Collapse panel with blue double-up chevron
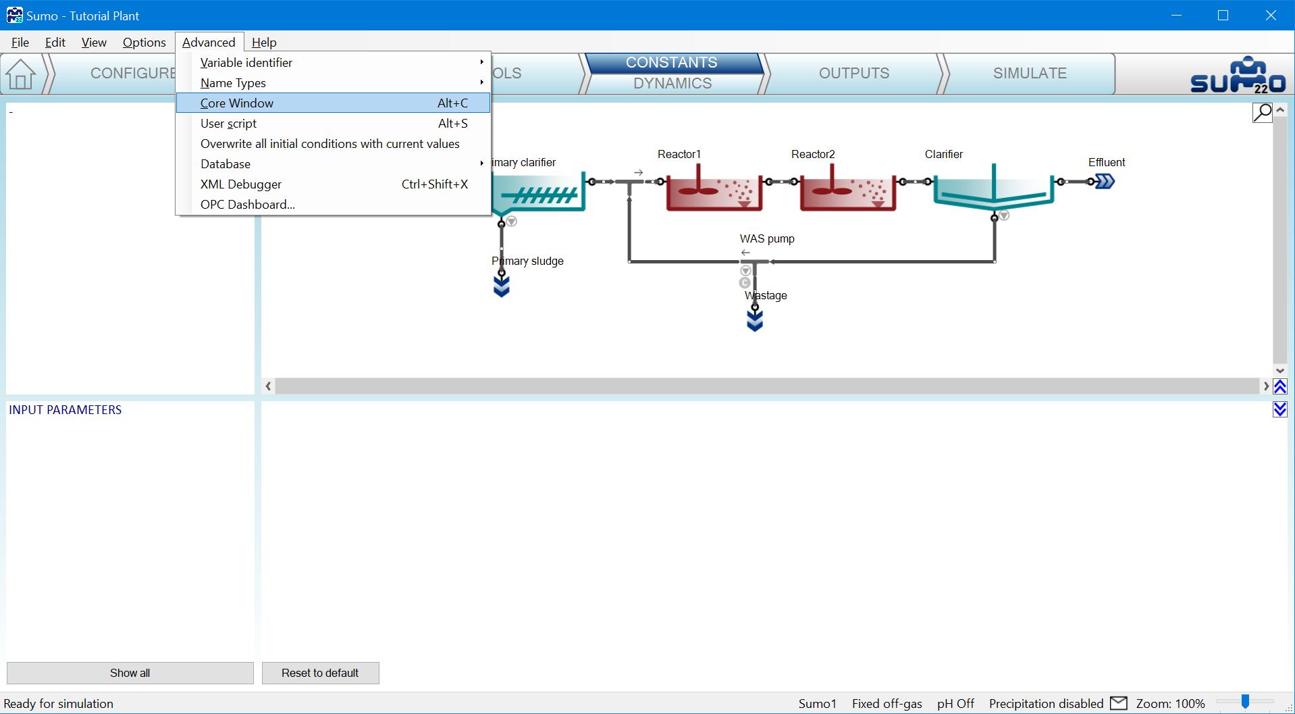This screenshot has width=1295, height=714. coord(1280,386)
